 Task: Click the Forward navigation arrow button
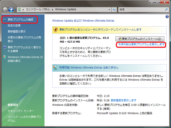pos(11,10)
